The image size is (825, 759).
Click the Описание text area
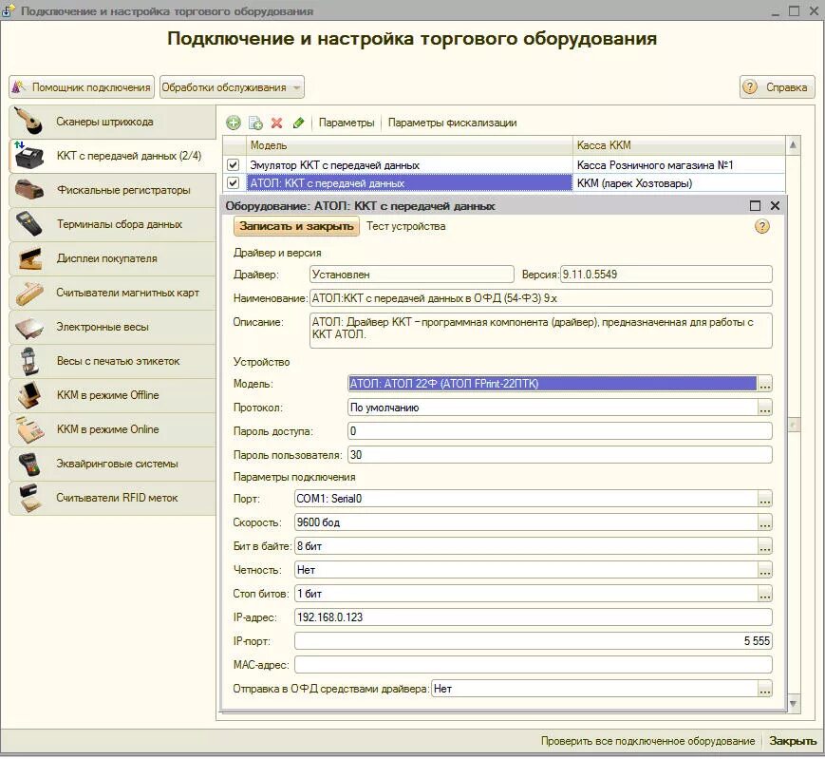pos(541,330)
